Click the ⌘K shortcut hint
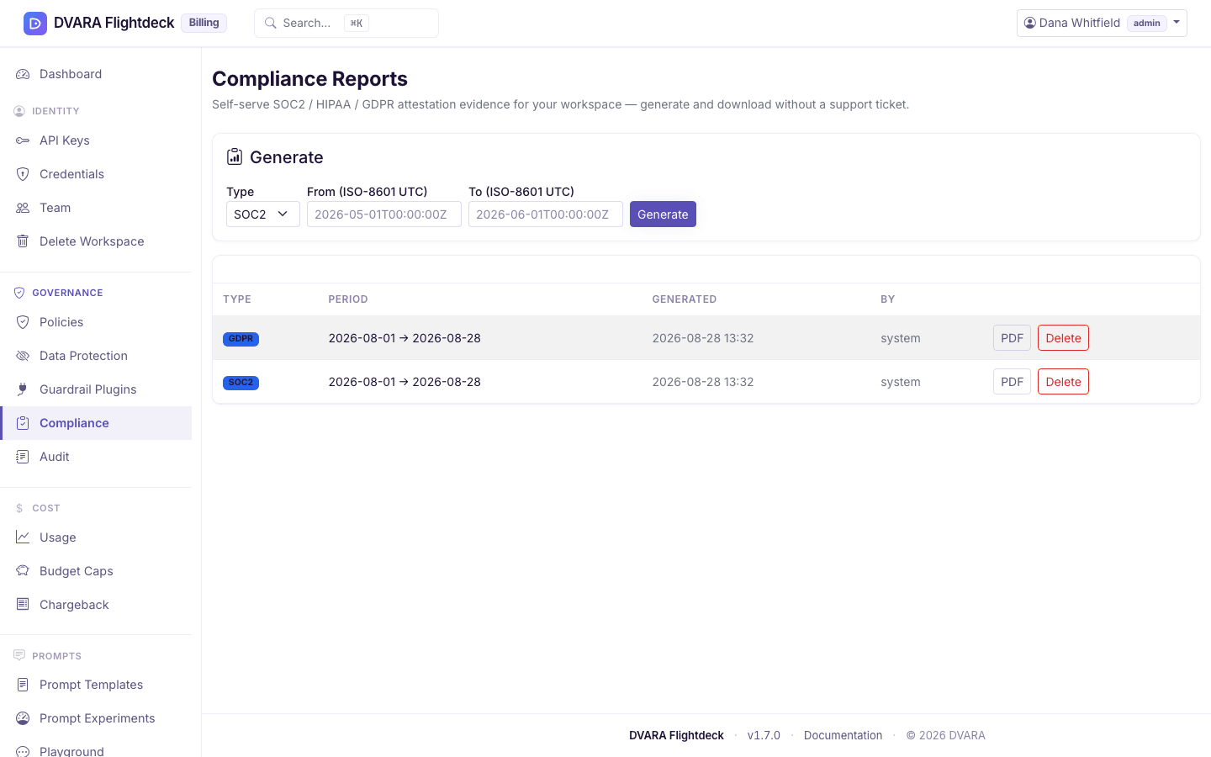Screen dimensions: 1211x757 click(357, 24)
